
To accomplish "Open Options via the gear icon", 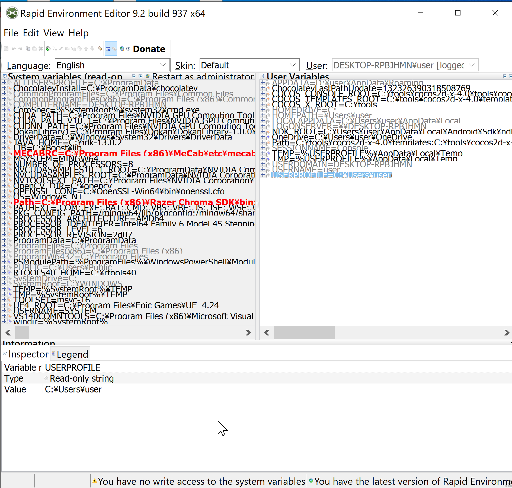I will click(x=100, y=49).
